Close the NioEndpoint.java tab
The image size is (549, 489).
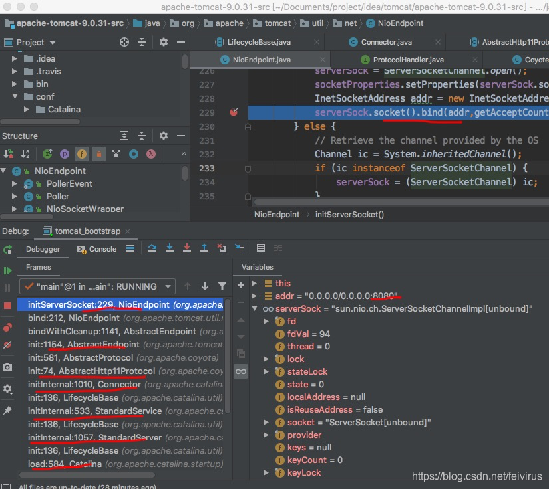pos(323,60)
